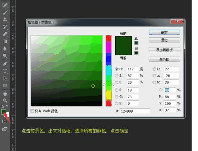Select the Clone Stamp tool
The image size is (198, 151).
pos(5,20)
